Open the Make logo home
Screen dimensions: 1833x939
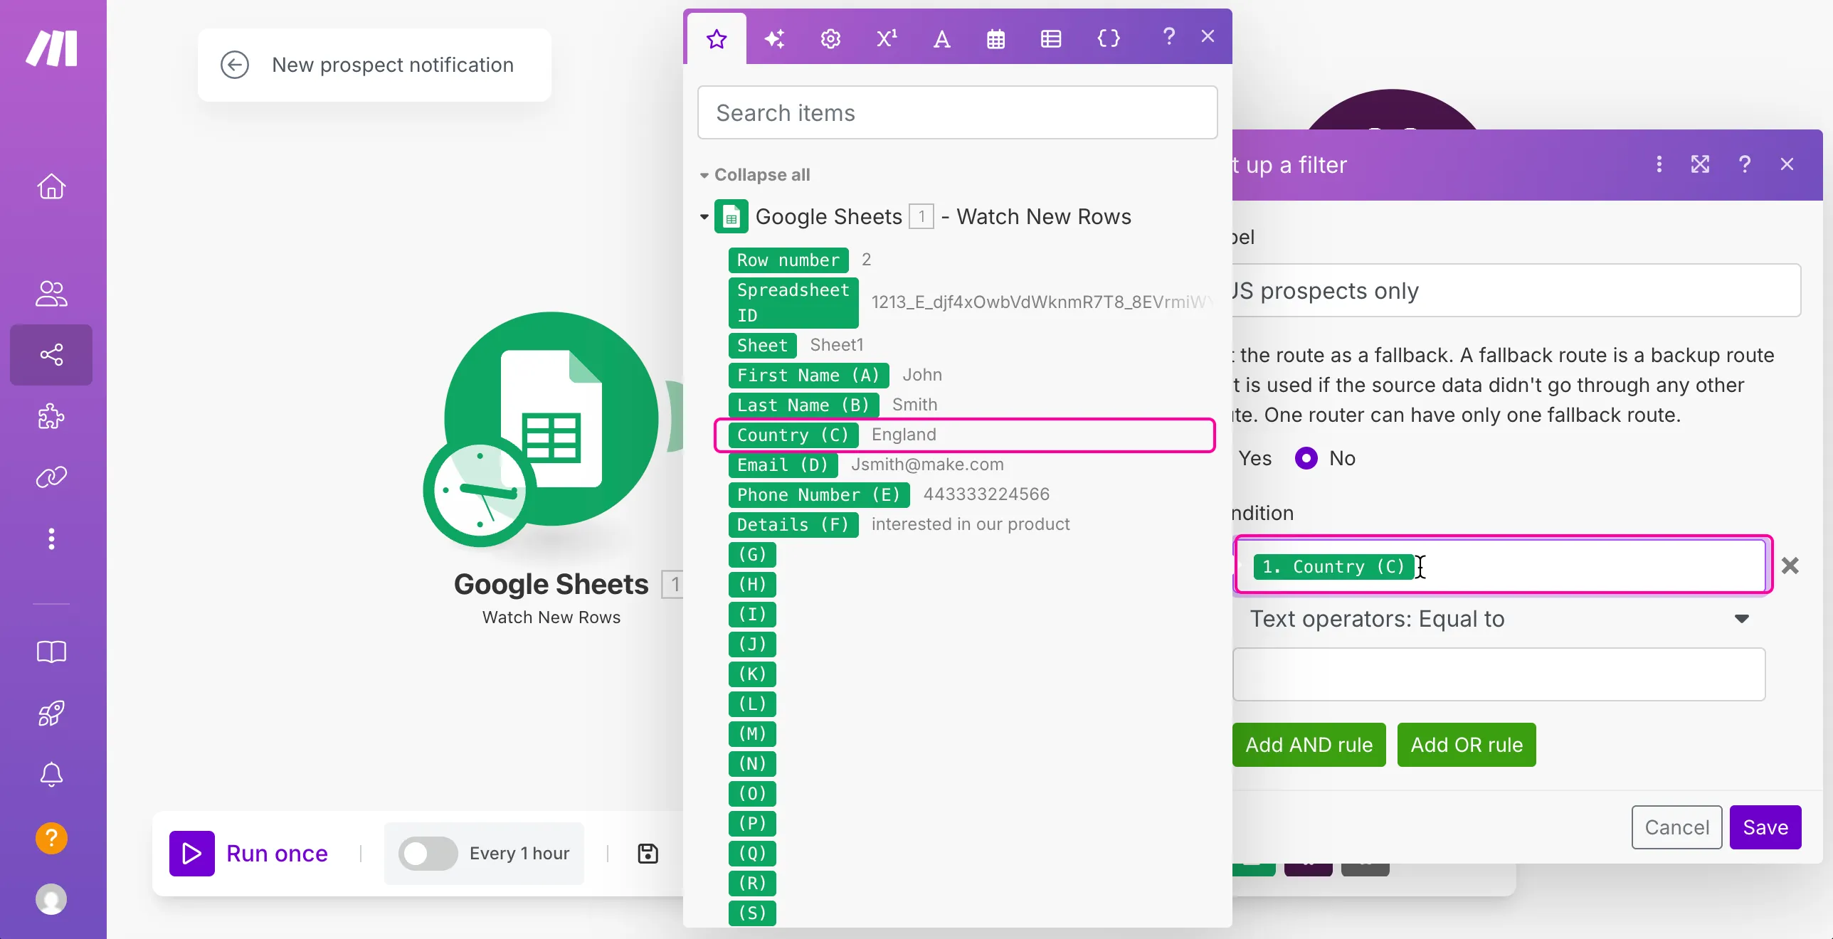click(x=51, y=48)
